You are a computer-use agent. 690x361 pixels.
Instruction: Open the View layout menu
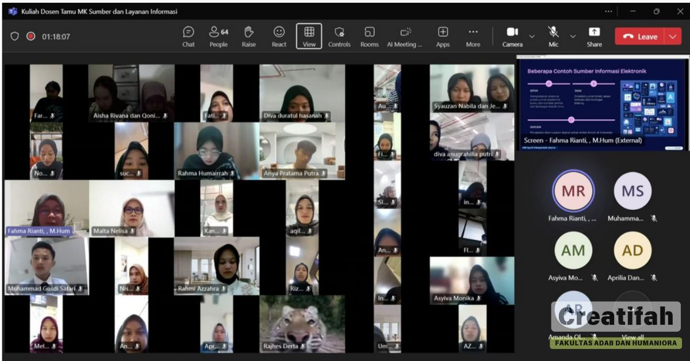[x=309, y=36]
